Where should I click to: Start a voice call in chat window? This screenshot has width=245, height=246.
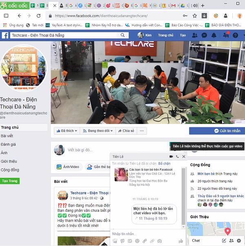tap(177, 157)
